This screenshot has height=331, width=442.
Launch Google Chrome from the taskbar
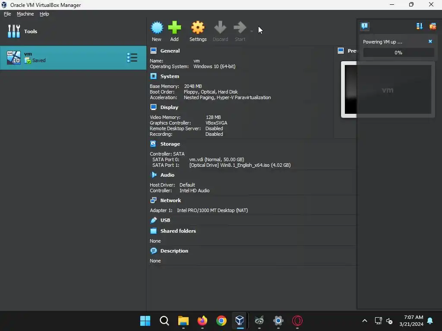pos(221,321)
